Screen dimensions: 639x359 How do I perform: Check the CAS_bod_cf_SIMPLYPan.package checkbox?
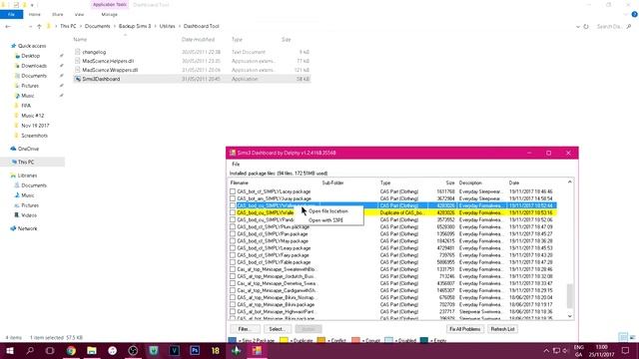pyautogui.click(x=233, y=234)
